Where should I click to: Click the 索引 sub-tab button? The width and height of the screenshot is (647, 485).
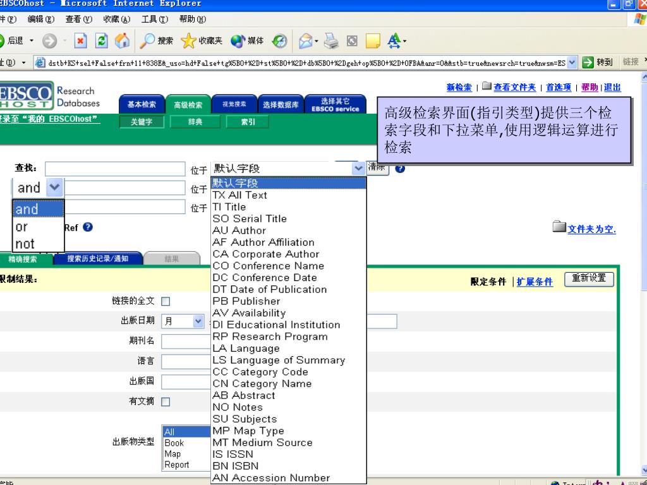248,122
